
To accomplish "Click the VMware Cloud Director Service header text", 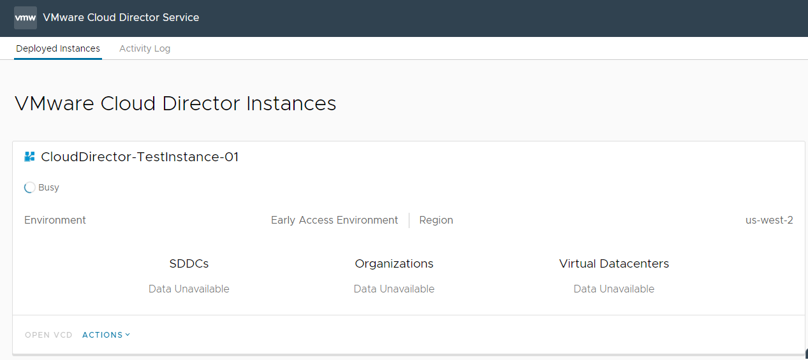I will [121, 18].
